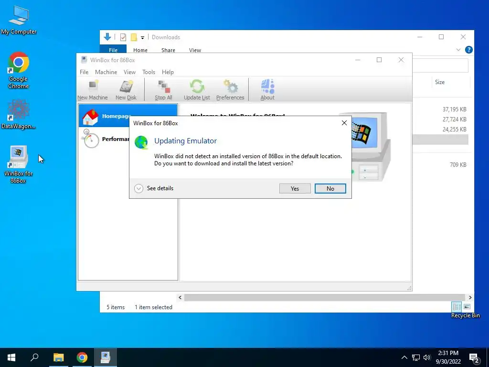Screen dimensions: 489x367
Task: Click the 37,195 KB file size cell
Action: click(455, 109)
